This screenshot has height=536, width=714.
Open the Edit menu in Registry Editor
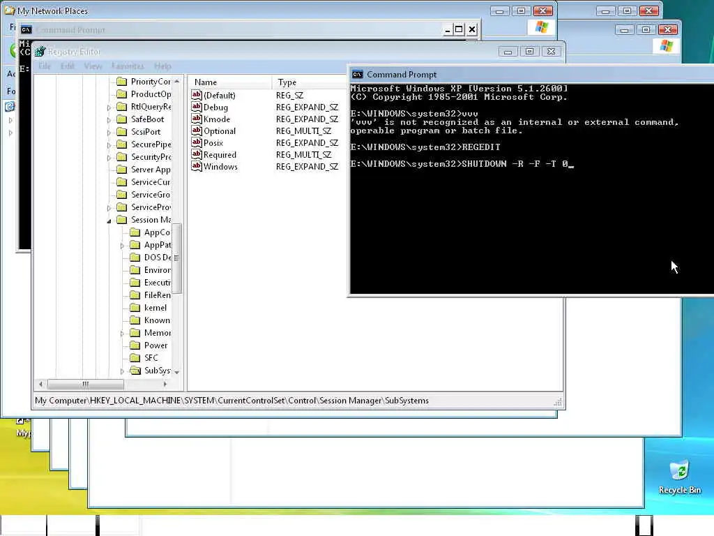(x=68, y=66)
